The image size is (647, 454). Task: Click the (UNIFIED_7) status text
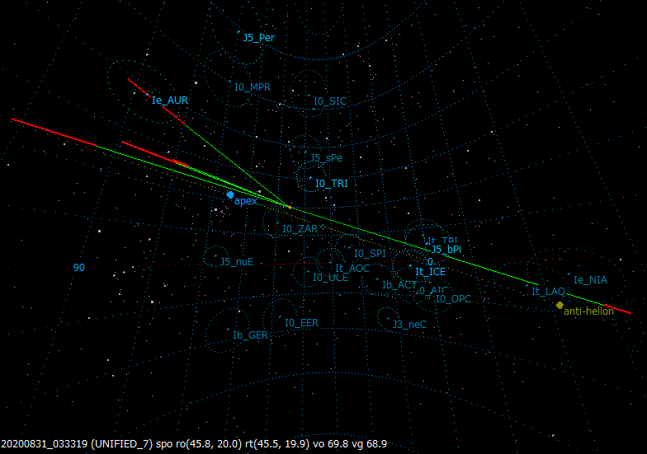tap(122, 444)
